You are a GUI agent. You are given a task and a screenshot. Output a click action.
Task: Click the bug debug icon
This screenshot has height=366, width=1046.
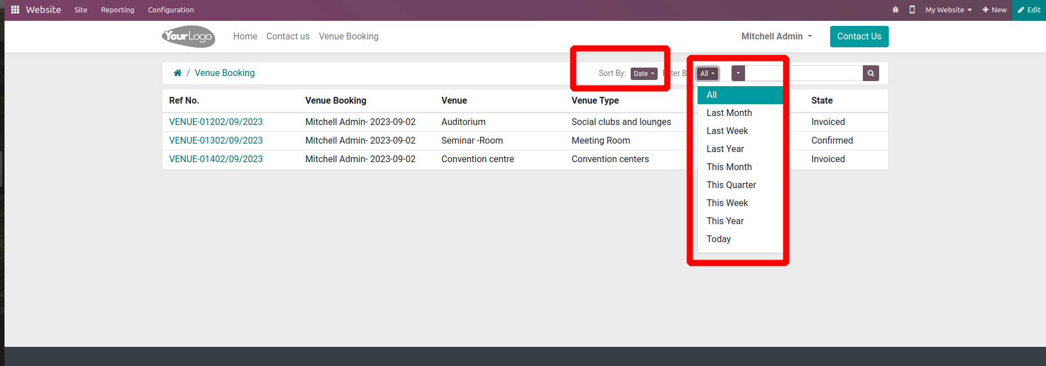point(896,10)
